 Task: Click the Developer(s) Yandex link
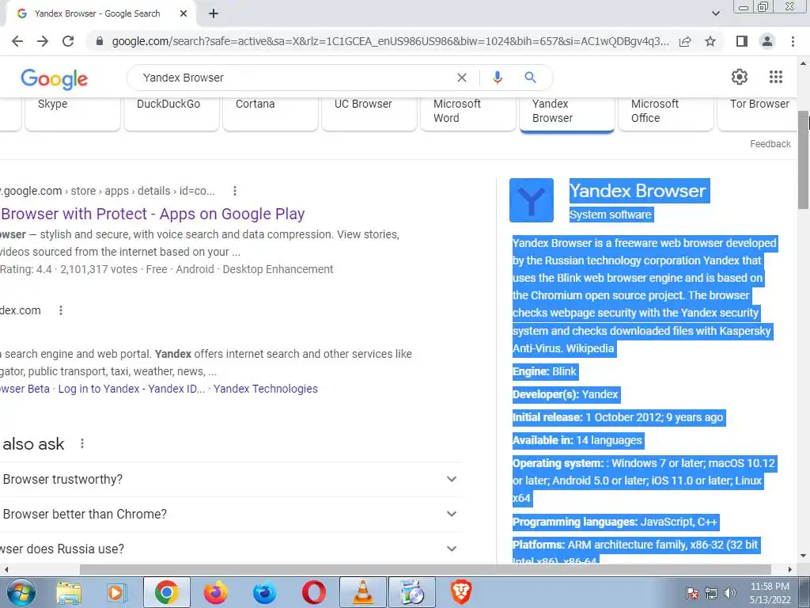(x=600, y=394)
